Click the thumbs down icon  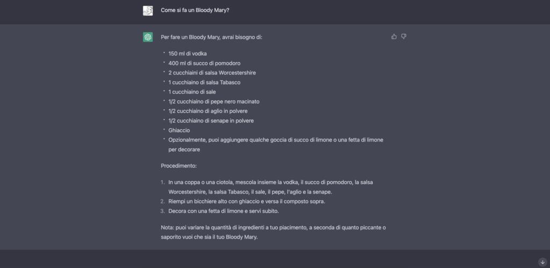[404, 36]
